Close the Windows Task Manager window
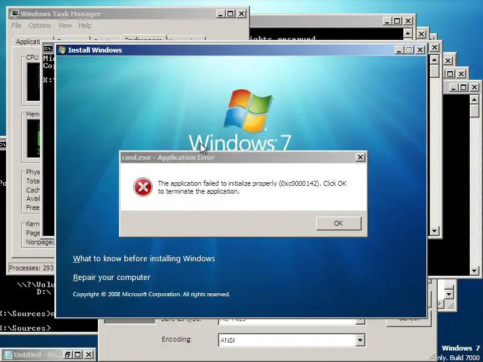483x362 pixels. (x=242, y=14)
